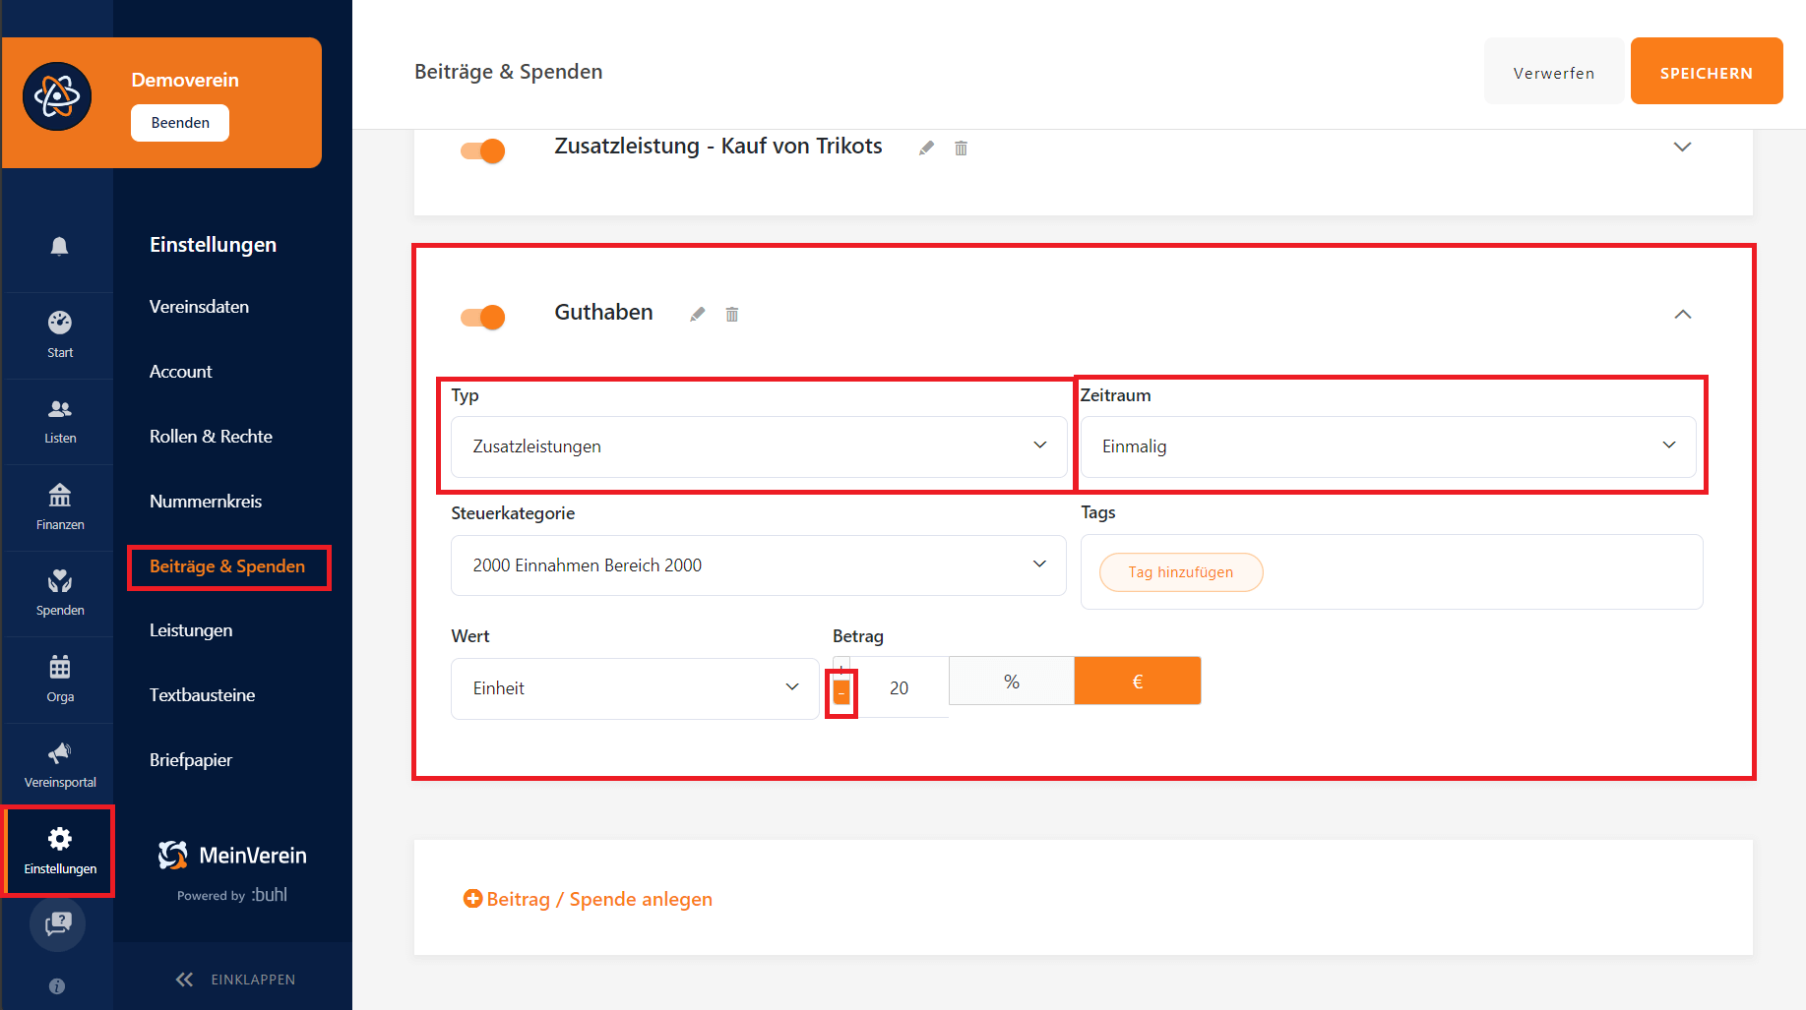Viewport: 1806px width, 1010px height.
Task: Select euro unit for Betrag
Action: 1138,681
